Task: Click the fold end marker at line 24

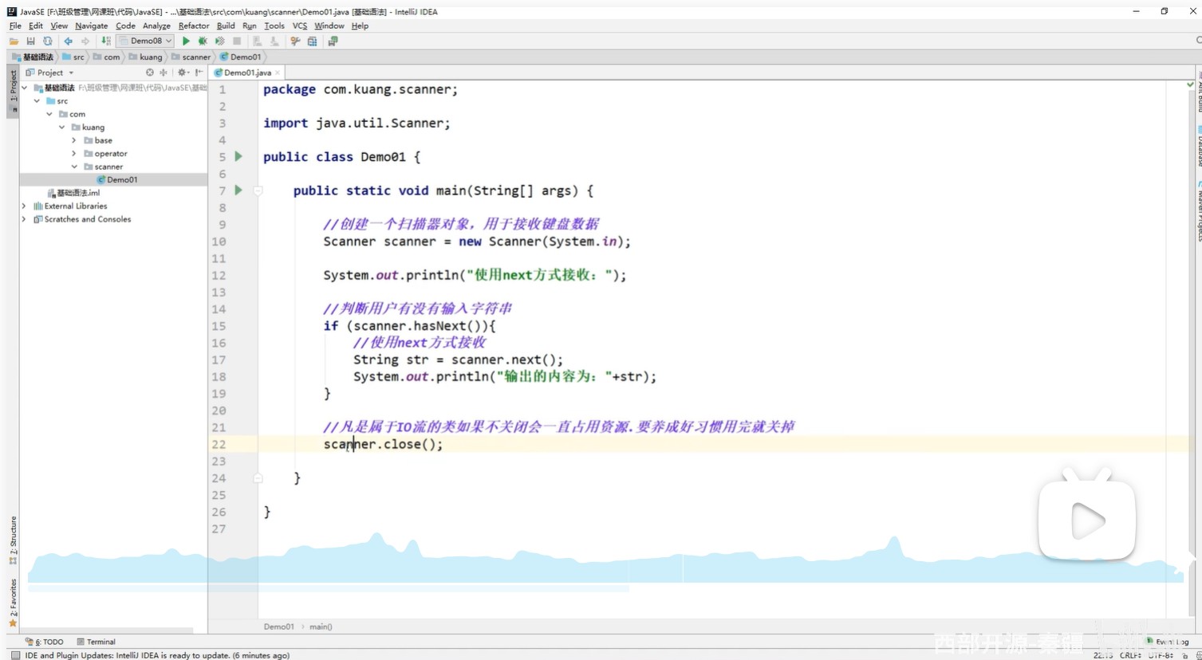Action: click(x=258, y=478)
